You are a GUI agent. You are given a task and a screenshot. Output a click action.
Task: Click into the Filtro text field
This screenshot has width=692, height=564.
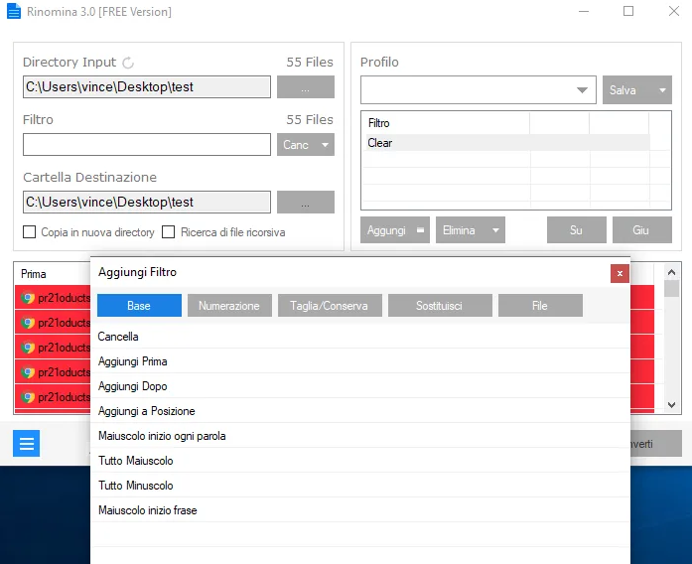[x=147, y=144]
